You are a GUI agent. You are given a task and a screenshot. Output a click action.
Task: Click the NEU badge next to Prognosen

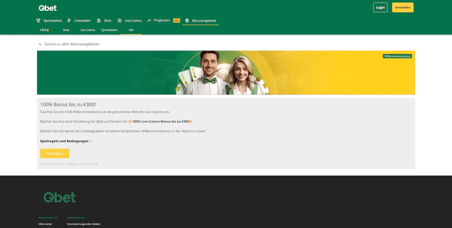coord(177,21)
